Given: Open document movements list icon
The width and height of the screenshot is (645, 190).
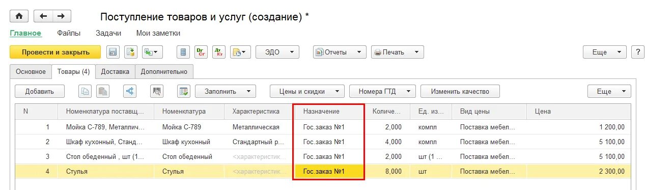Looking at the screenshot, I should (184, 52).
